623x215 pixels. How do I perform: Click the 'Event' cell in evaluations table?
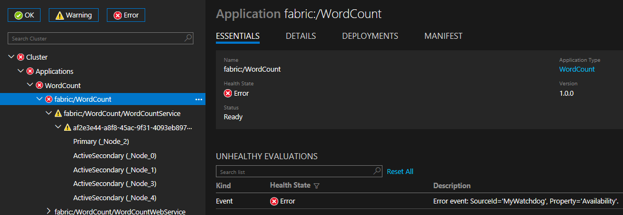click(x=224, y=201)
